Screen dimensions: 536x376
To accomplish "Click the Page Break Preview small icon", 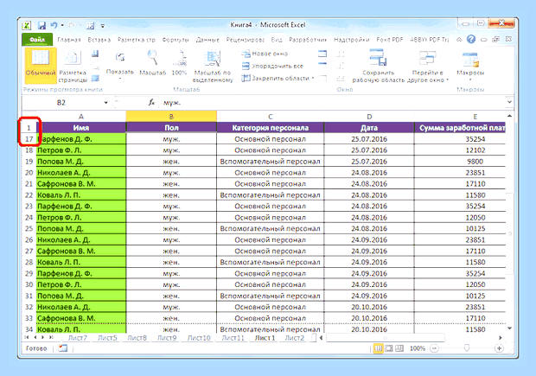I will point(95,54).
